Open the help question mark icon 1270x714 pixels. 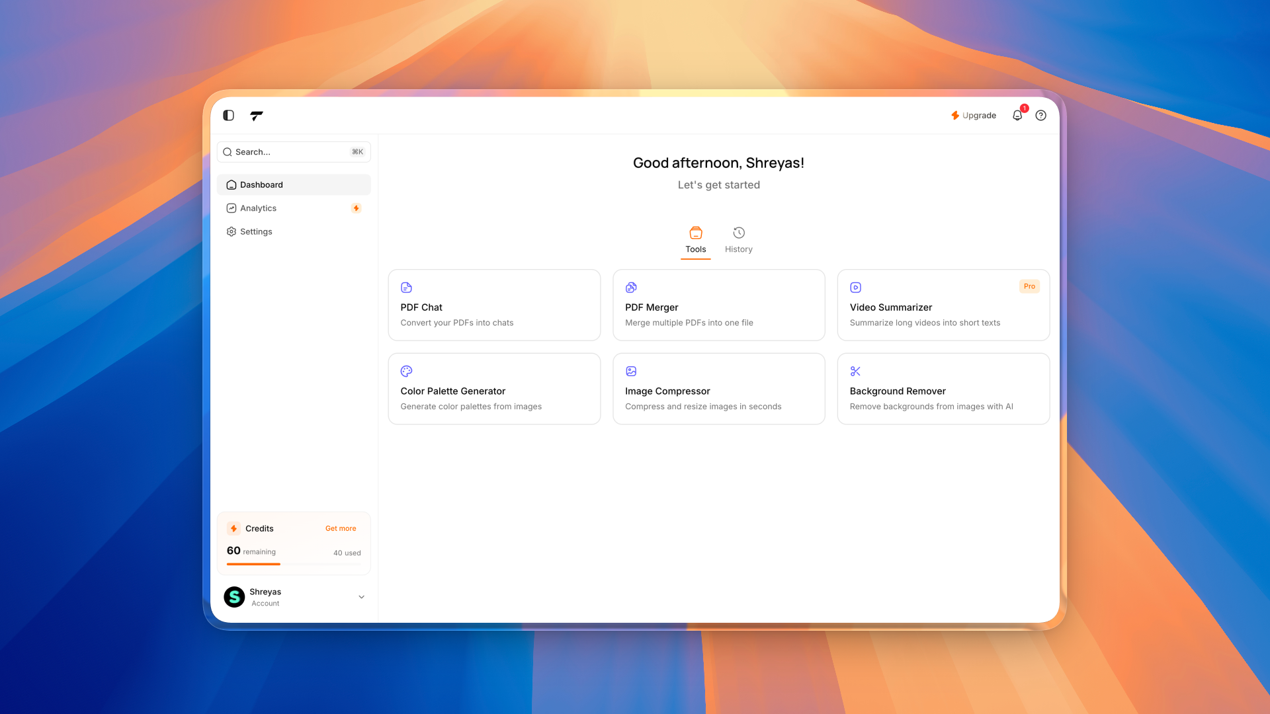(1041, 116)
